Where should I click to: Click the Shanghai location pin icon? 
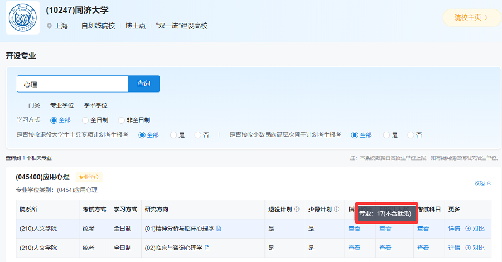click(x=50, y=26)
